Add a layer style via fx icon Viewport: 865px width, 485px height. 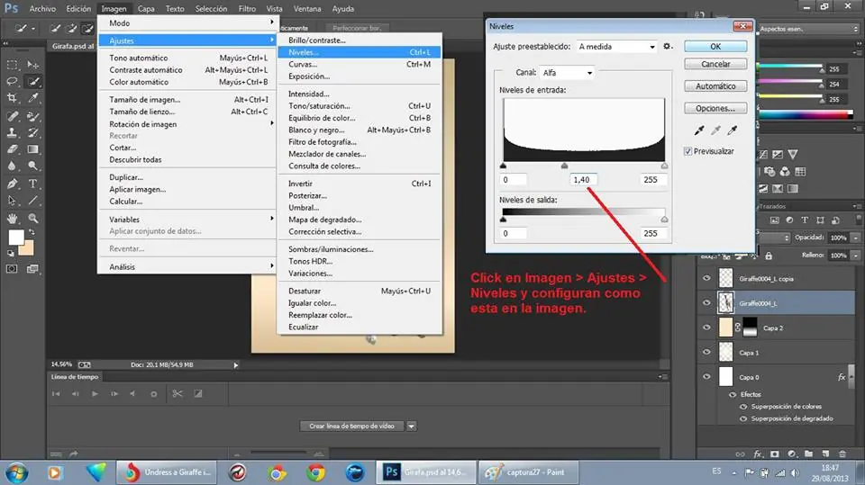pyautogui.click(x=758, y=454)
